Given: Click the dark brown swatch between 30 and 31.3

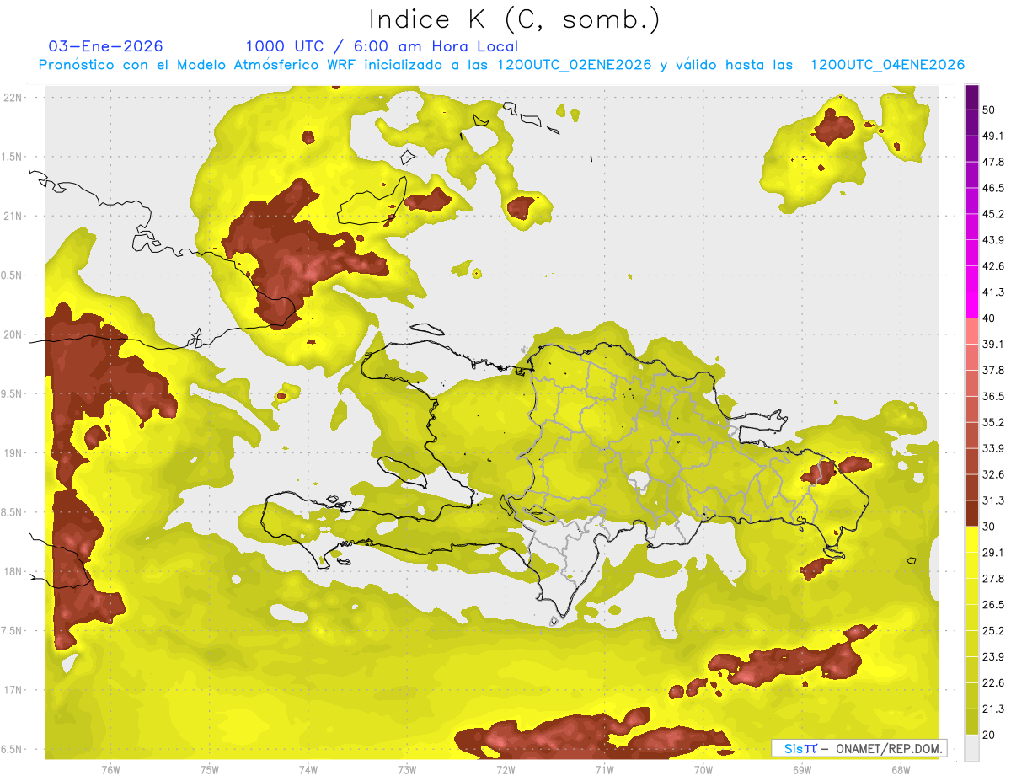Looking at the screenshot, I should pyautogui.click(x=972, y=514).
